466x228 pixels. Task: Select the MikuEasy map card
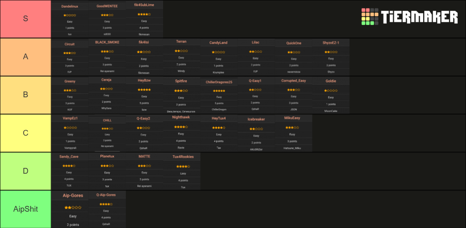293,133
